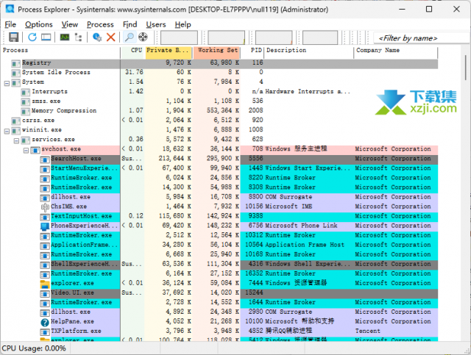The height and width of the screenshot is (355, 471).
Task: Open the Process menu
Action: click(100, 24)
